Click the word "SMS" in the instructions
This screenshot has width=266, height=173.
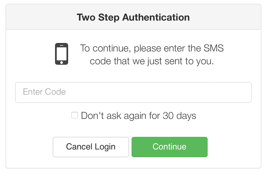point(213,48)
